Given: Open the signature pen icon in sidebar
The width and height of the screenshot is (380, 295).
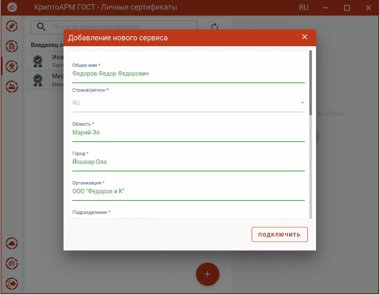Looking at the screenshot, I should tap(12, 26).
